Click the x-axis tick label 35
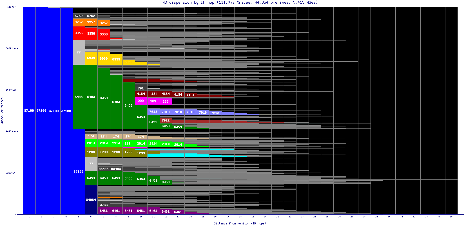 tap(451, 217)
